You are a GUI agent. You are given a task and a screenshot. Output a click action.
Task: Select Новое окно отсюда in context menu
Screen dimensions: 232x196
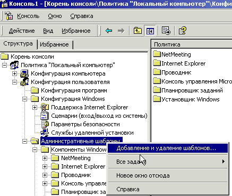[x=168, y=175]
